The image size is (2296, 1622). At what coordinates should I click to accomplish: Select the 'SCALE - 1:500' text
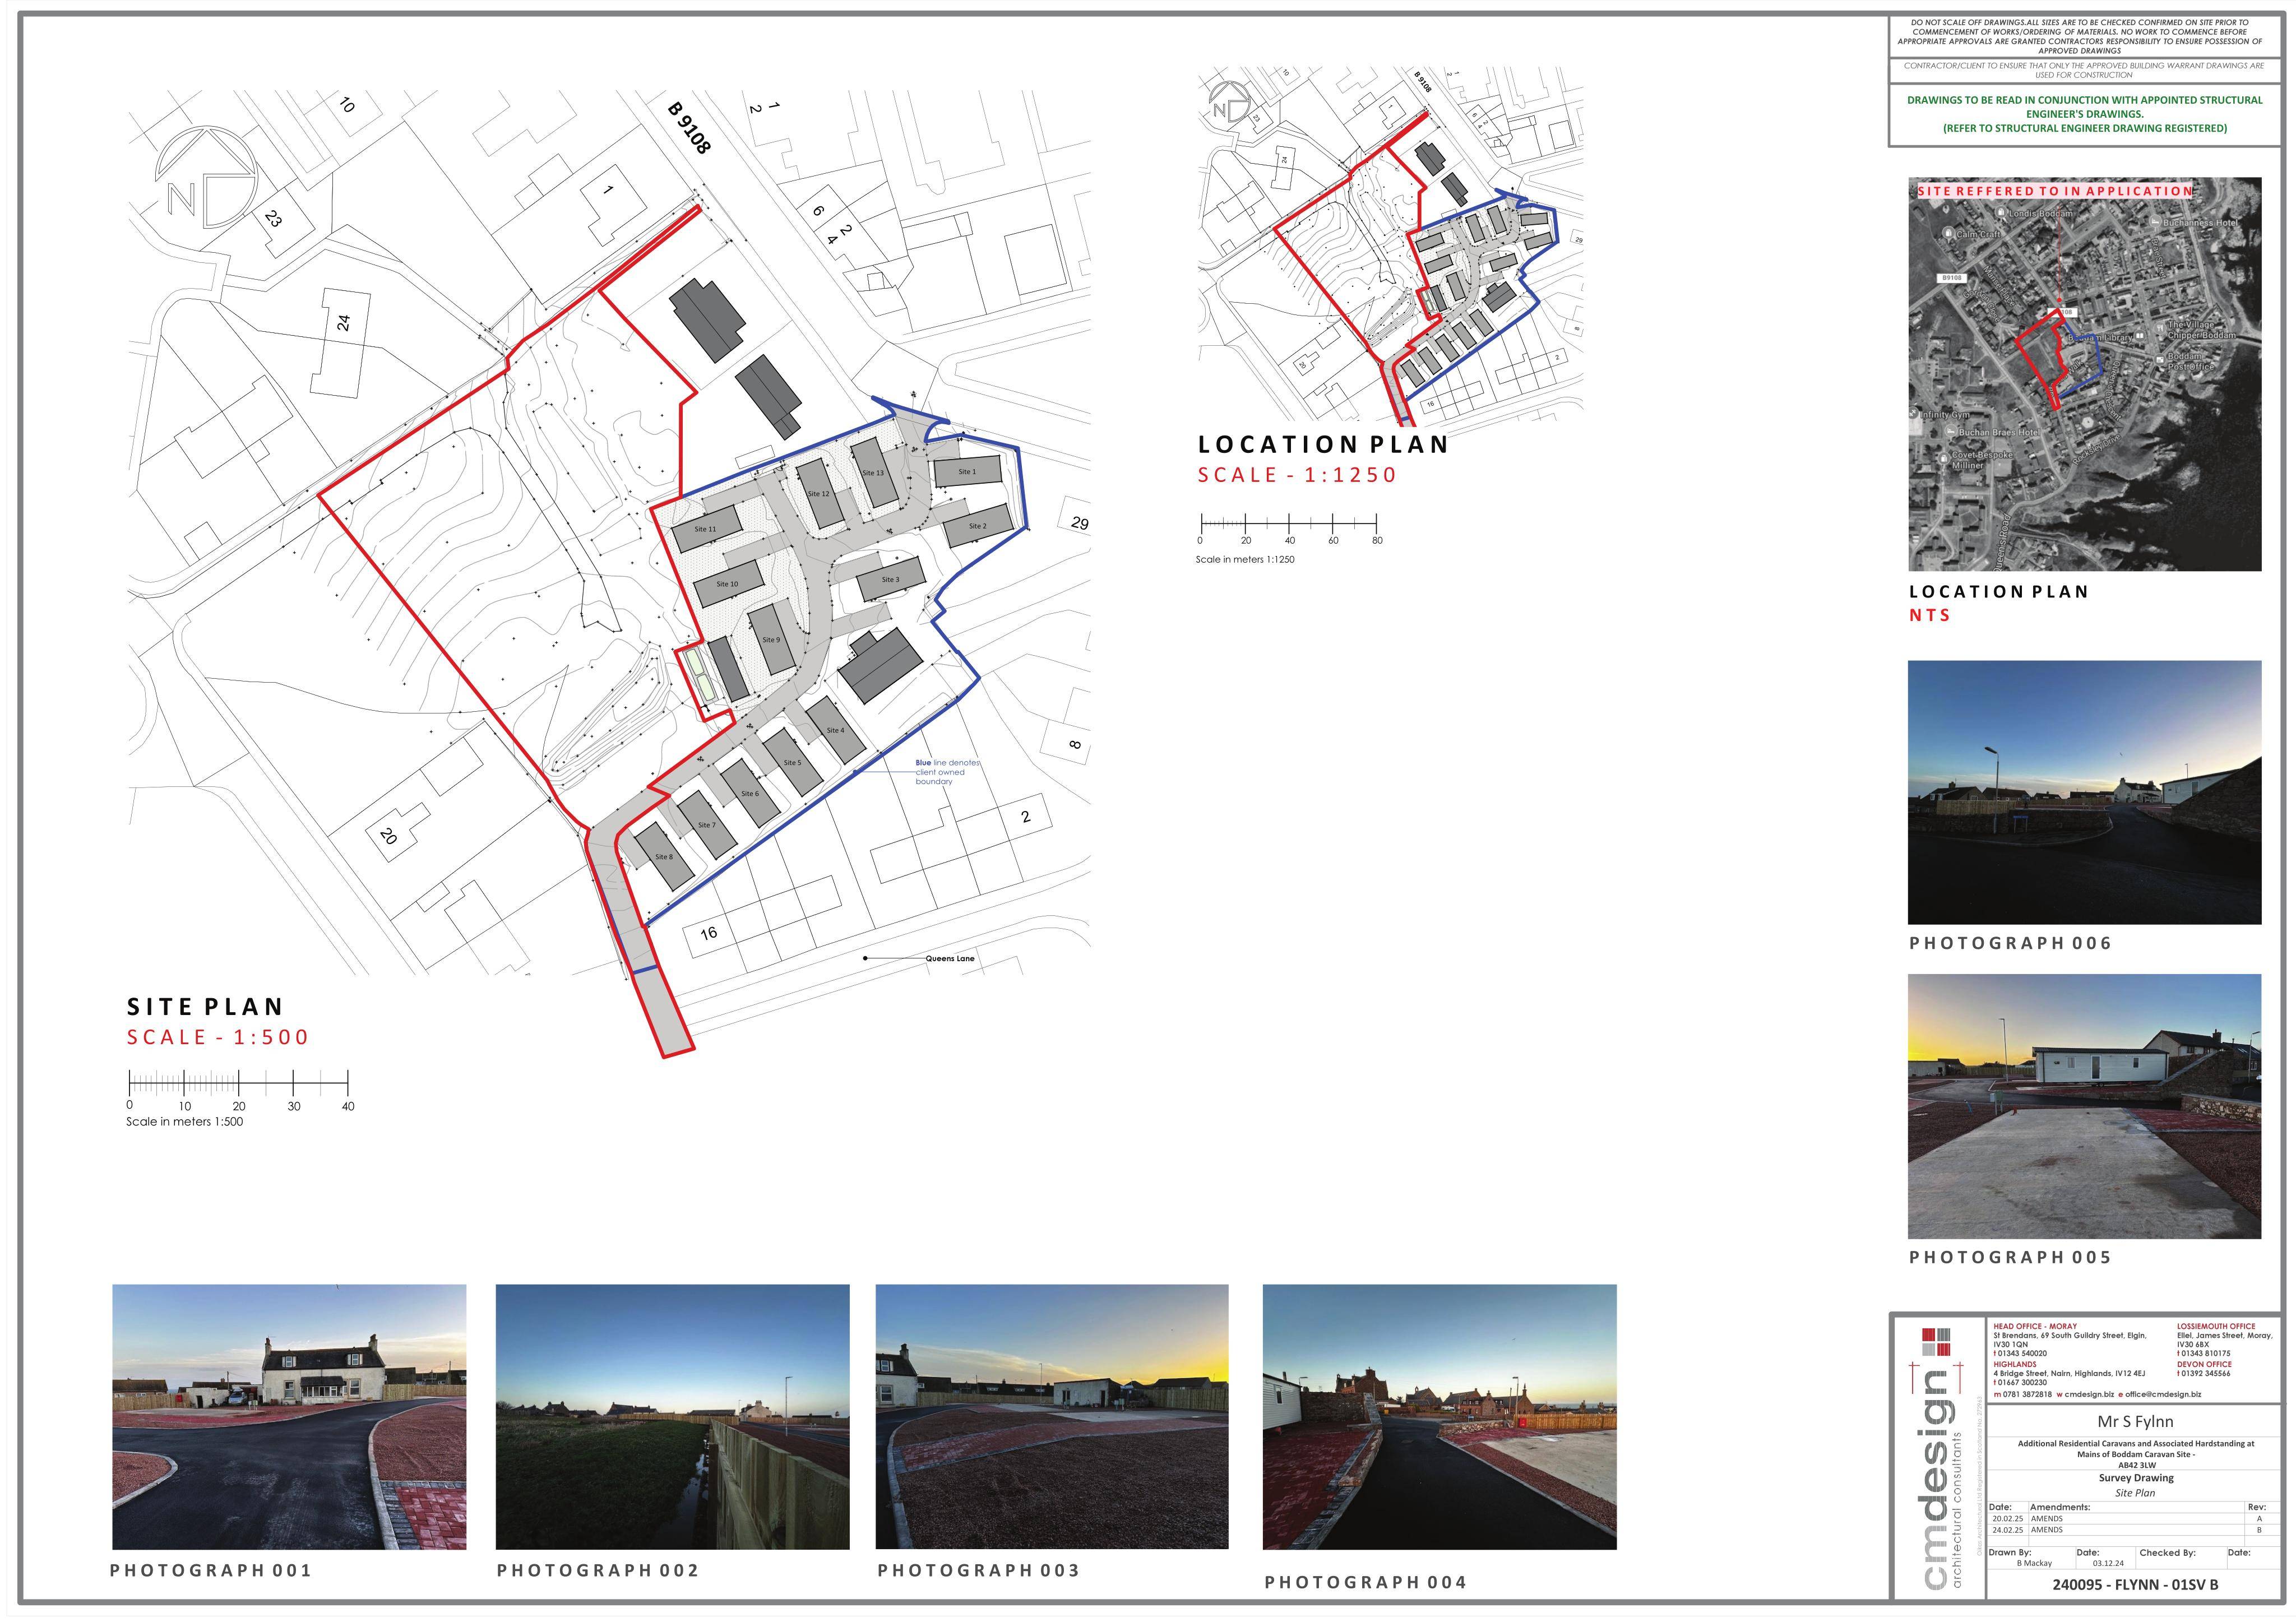pyautogui.click(x=218, y=1037)
